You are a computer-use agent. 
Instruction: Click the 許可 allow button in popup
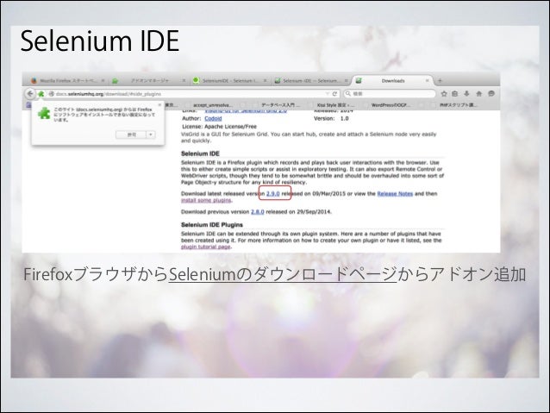pyautogui.click(x=132, y=135)
